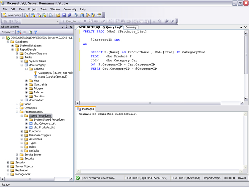Viewport: 249px width, 187px height.
Task: Open the Tools menu
Action: (43, 9)
